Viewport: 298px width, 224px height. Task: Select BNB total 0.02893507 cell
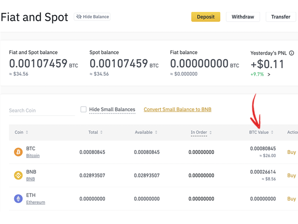click(92, 175)
